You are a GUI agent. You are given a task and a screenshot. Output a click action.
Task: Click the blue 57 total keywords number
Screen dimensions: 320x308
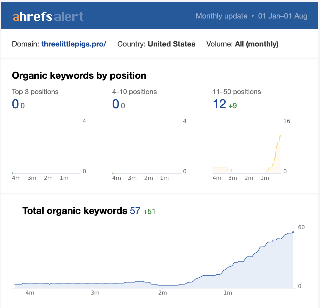tap(135, 211)
